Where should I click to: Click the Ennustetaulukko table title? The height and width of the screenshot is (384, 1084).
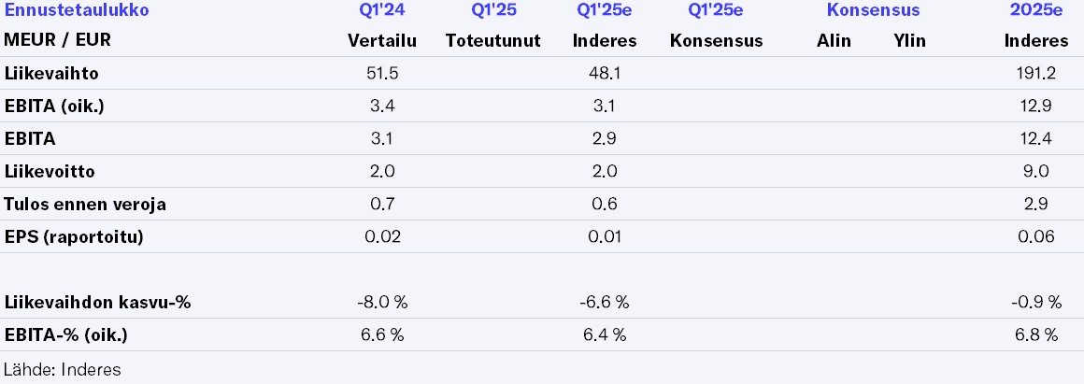coord(76,11)
